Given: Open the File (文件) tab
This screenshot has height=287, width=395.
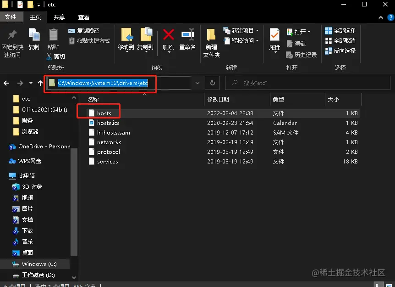Looking at the screenshot, I should 11,17.
